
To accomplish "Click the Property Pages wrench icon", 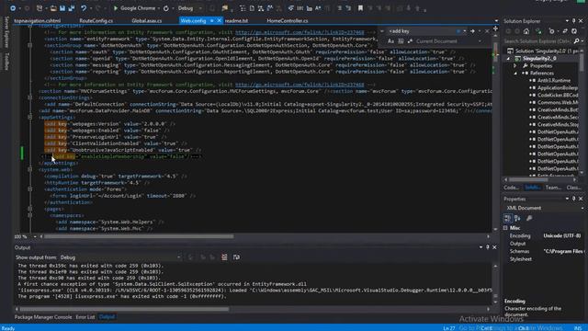I will point(529,218).
